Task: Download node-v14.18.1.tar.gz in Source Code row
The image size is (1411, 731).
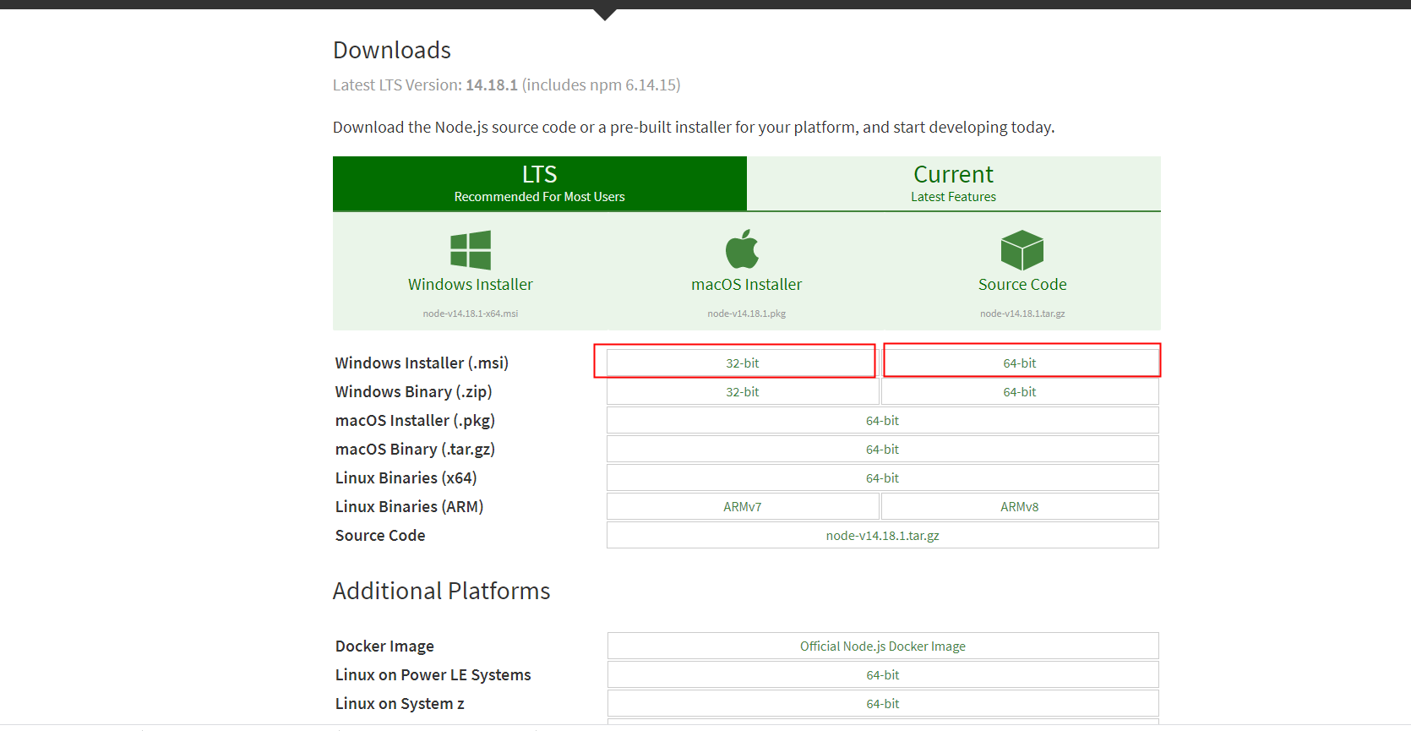Action: (883, 536)
